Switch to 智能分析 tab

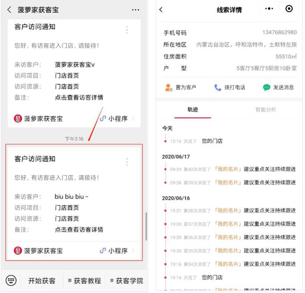265,109
